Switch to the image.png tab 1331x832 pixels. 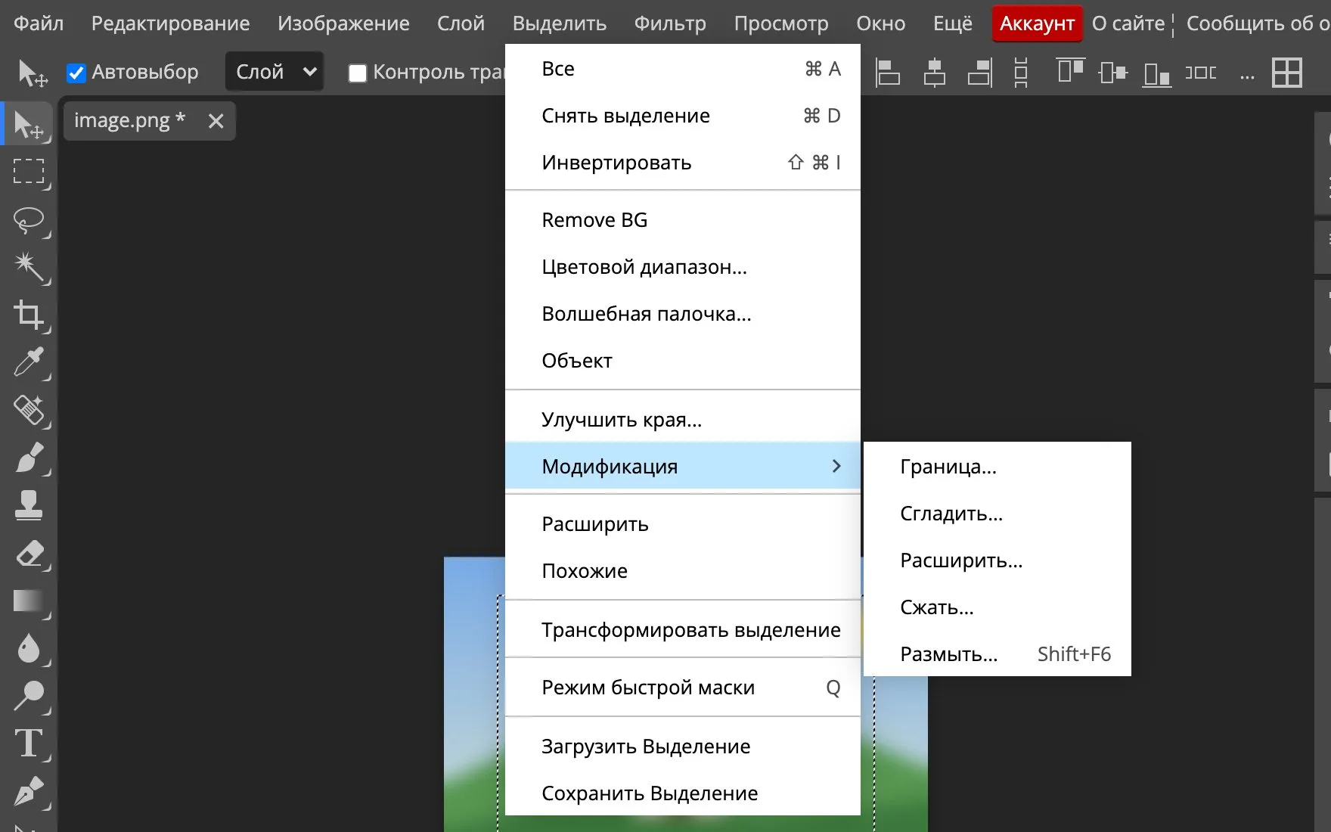click(129, 120)
